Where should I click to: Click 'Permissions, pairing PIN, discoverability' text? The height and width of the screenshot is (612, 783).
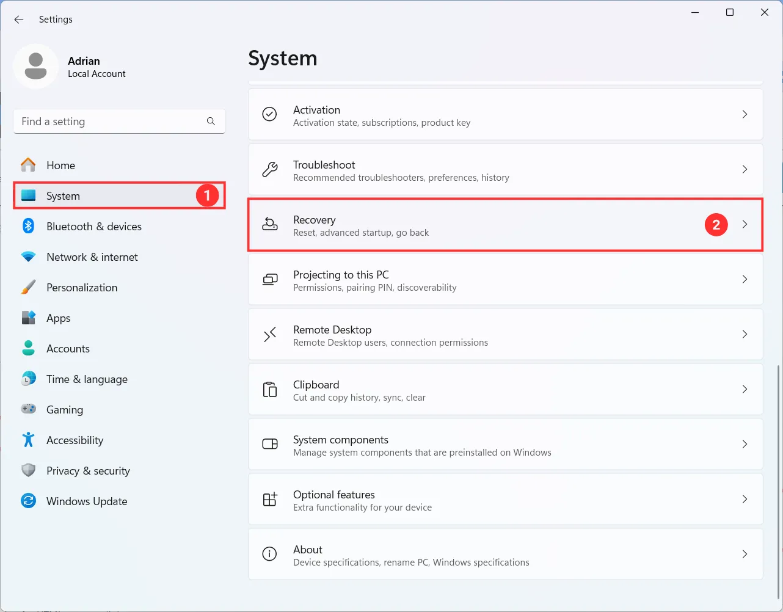(x=375, y=288)
